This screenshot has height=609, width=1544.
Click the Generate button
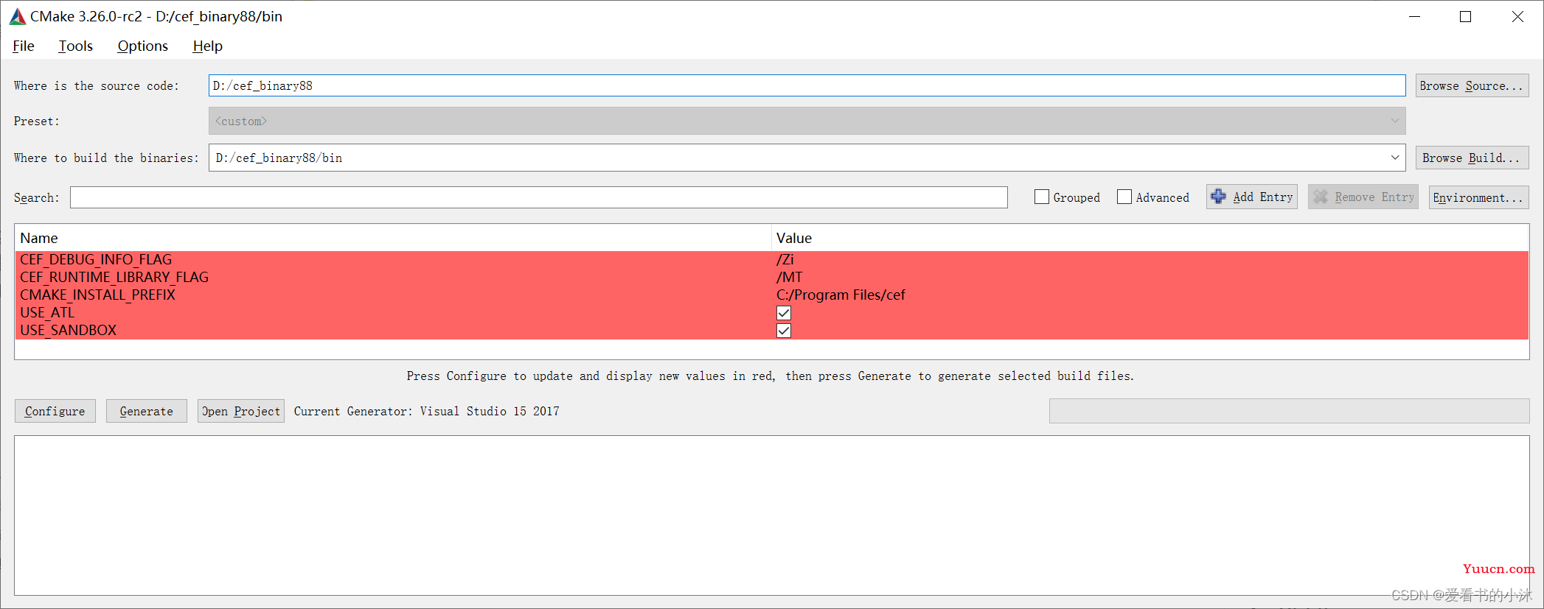click(x=147, y=411)
